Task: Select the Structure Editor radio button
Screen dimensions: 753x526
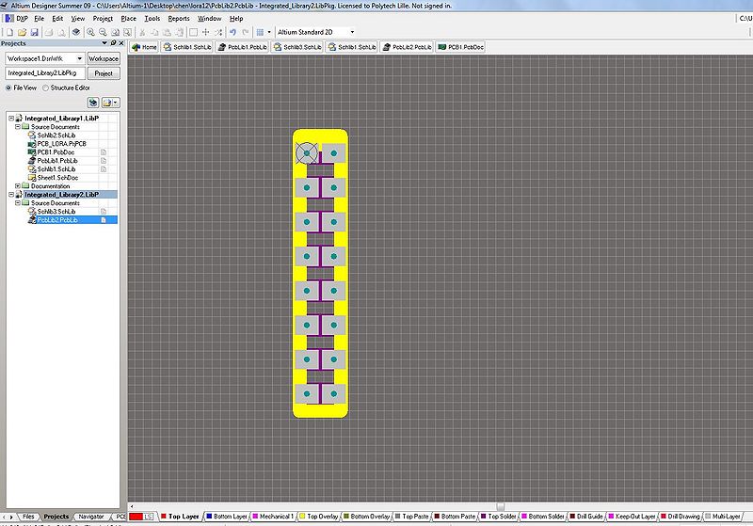Action: click(44, 87)
